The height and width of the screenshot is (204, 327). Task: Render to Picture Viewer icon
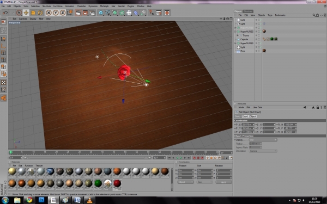[x=86, y=13]
